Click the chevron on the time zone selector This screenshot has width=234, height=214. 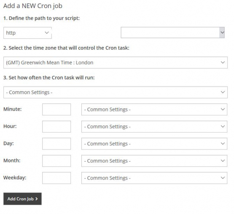[x=223, y=62]
